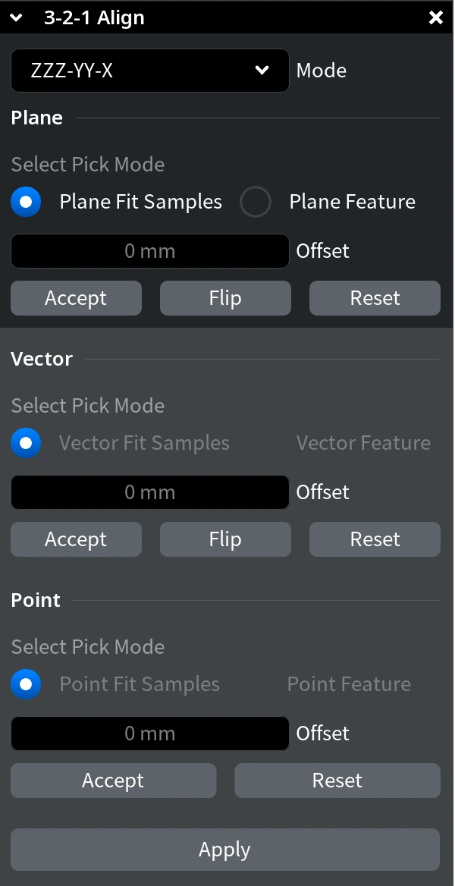The image size is (455, 886).
Task: Flip the vector direction
Action: pyautogui.click(x=225, y=539)
